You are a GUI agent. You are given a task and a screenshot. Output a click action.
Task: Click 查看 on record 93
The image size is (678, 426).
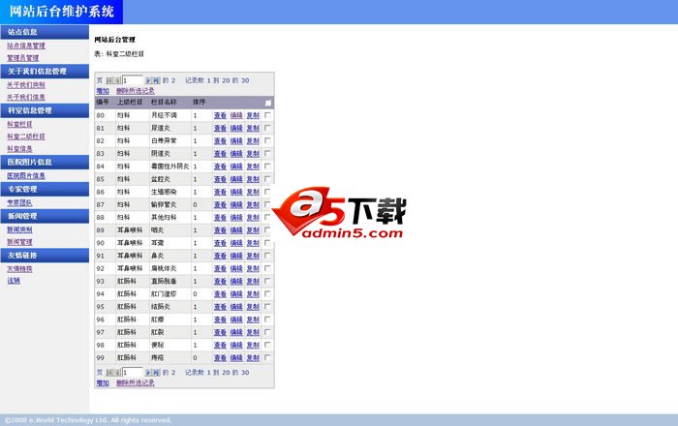220,282
